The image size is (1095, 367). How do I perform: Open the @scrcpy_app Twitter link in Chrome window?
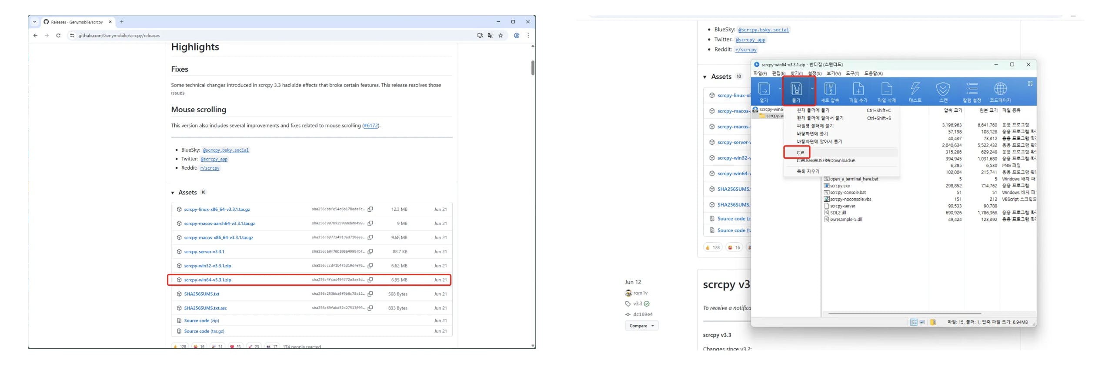[214, 159]
